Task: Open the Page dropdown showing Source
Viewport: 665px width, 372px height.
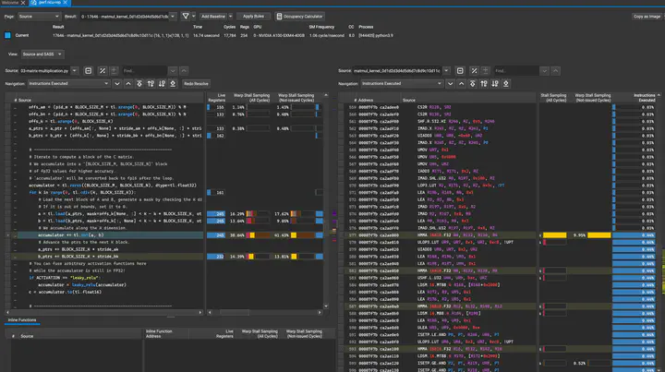Action: point(39,17)
